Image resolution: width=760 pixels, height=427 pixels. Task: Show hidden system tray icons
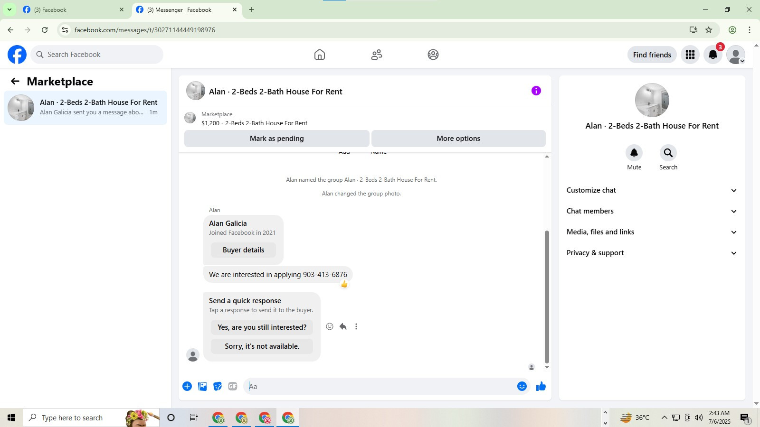point(664,418)
